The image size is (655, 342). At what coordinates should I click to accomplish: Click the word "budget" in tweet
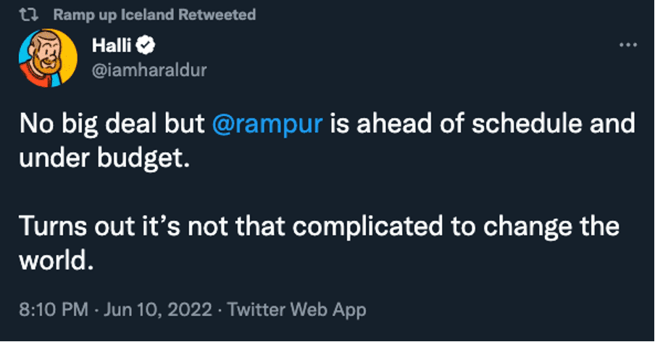[x=142, y=159]
